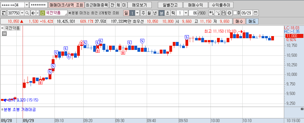Open the calendar date picker icon
The width and height of the screenshot is (304, 123).
pyautogui.click(x=256, y=13)
